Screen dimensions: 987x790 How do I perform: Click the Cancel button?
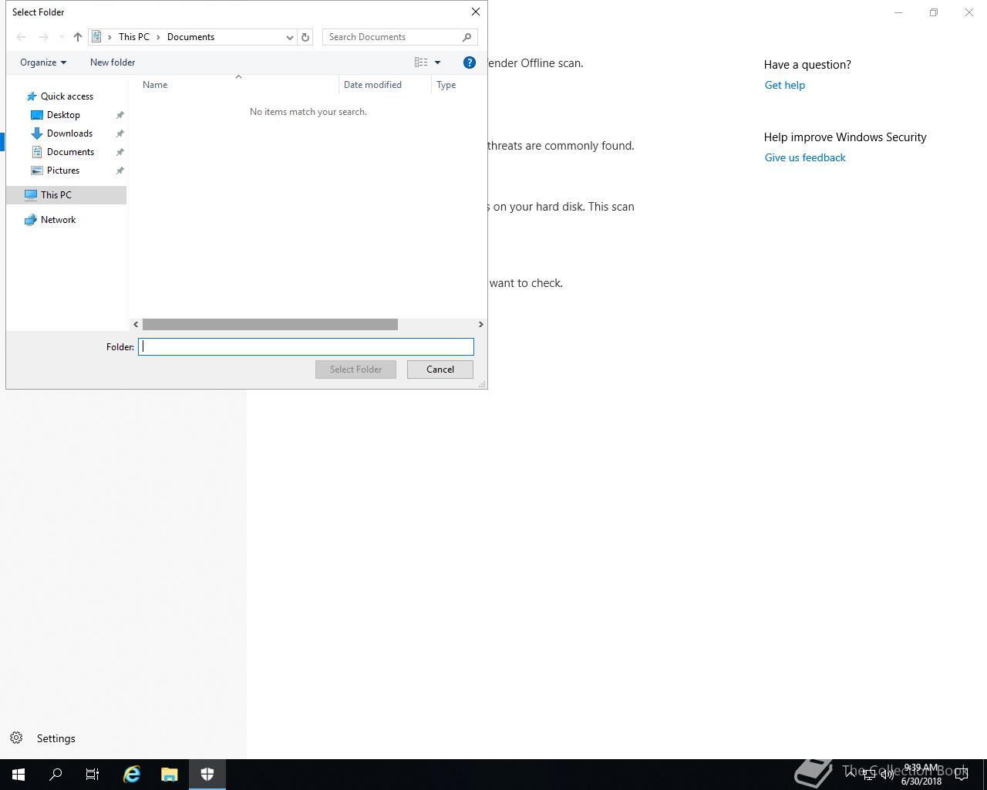(440, 370)
